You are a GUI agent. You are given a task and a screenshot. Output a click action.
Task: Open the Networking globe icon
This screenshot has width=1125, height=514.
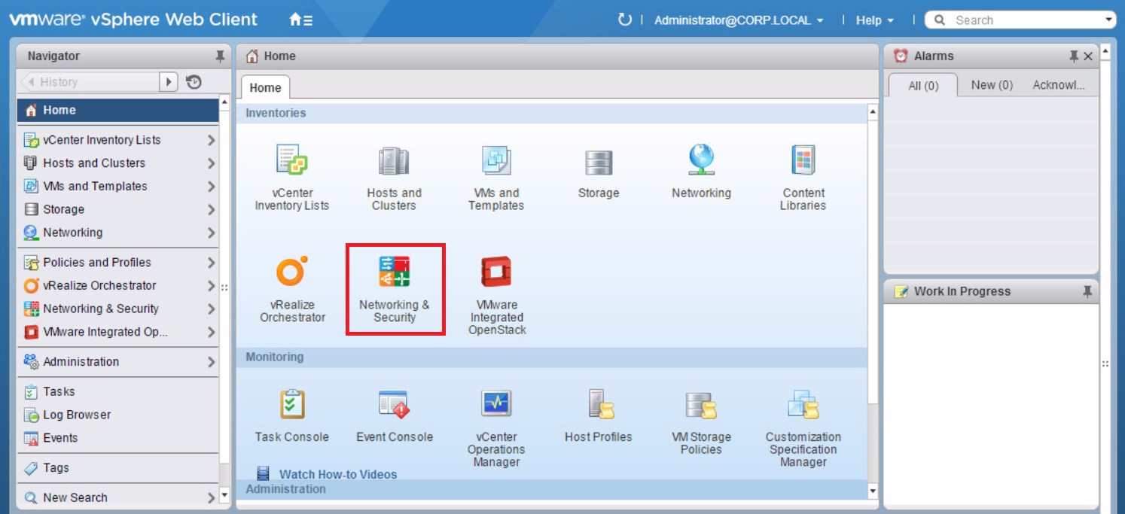[701, 160]
